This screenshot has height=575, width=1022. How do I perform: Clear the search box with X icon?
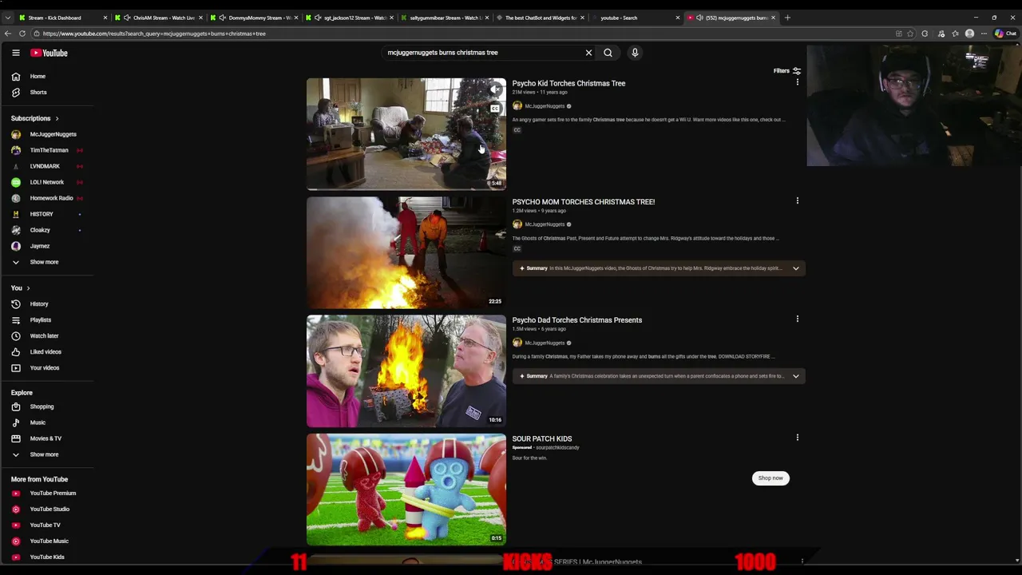click(588, 53)
